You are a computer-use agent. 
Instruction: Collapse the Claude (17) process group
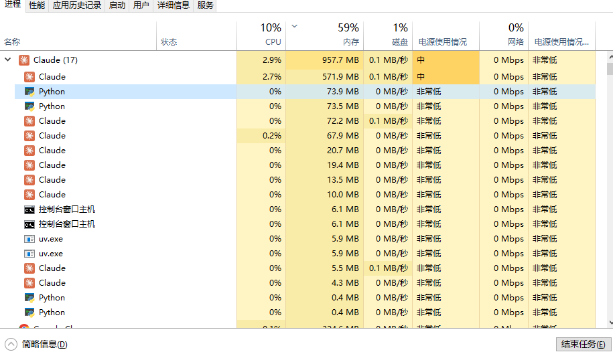8,60
